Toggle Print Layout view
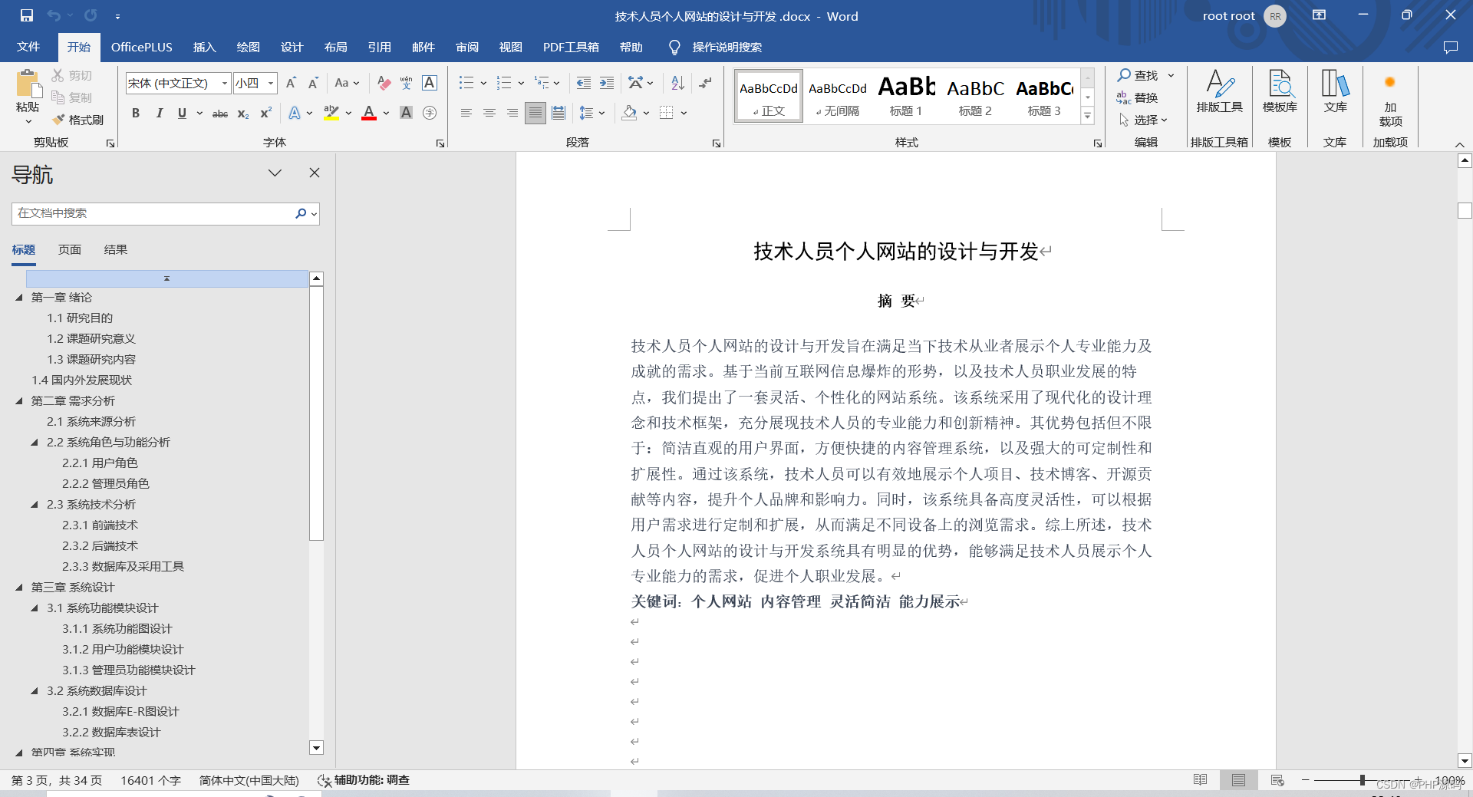Image resolution: width=1473 pixels, height=797 pixels. click(x=1238, y=780)
